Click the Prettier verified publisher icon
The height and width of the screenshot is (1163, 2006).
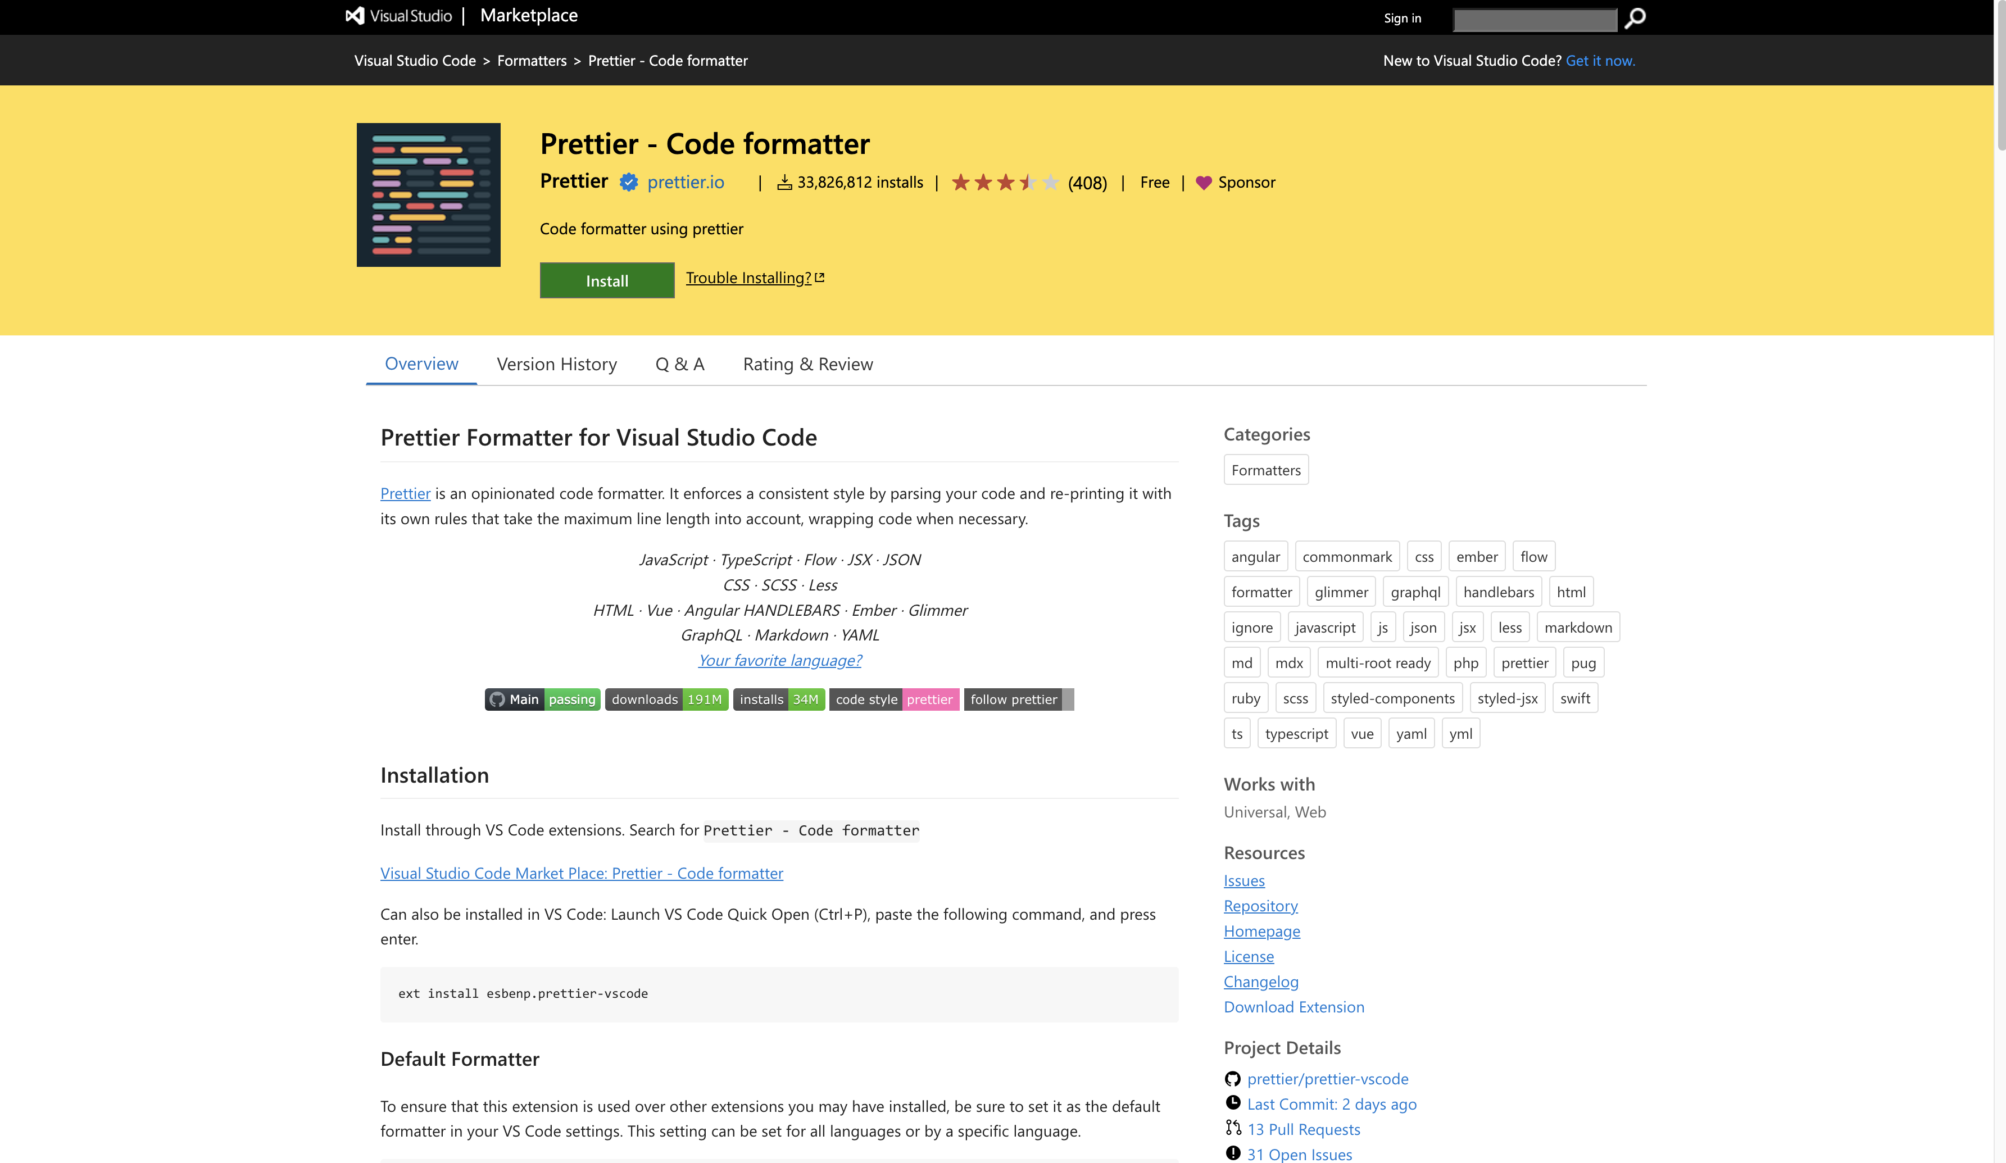click(630, 181)
